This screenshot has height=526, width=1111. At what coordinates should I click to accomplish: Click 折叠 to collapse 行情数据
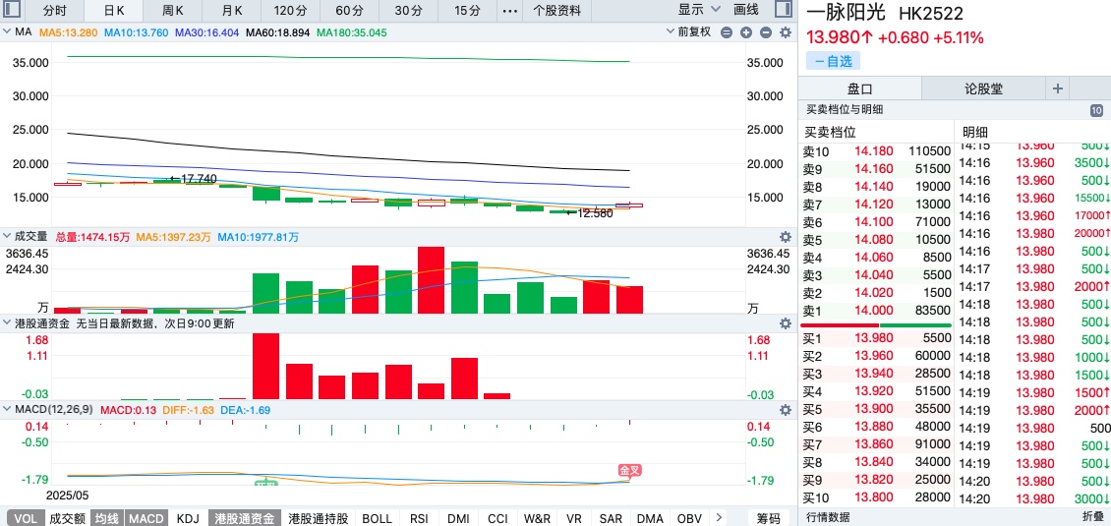point(1092,517)
